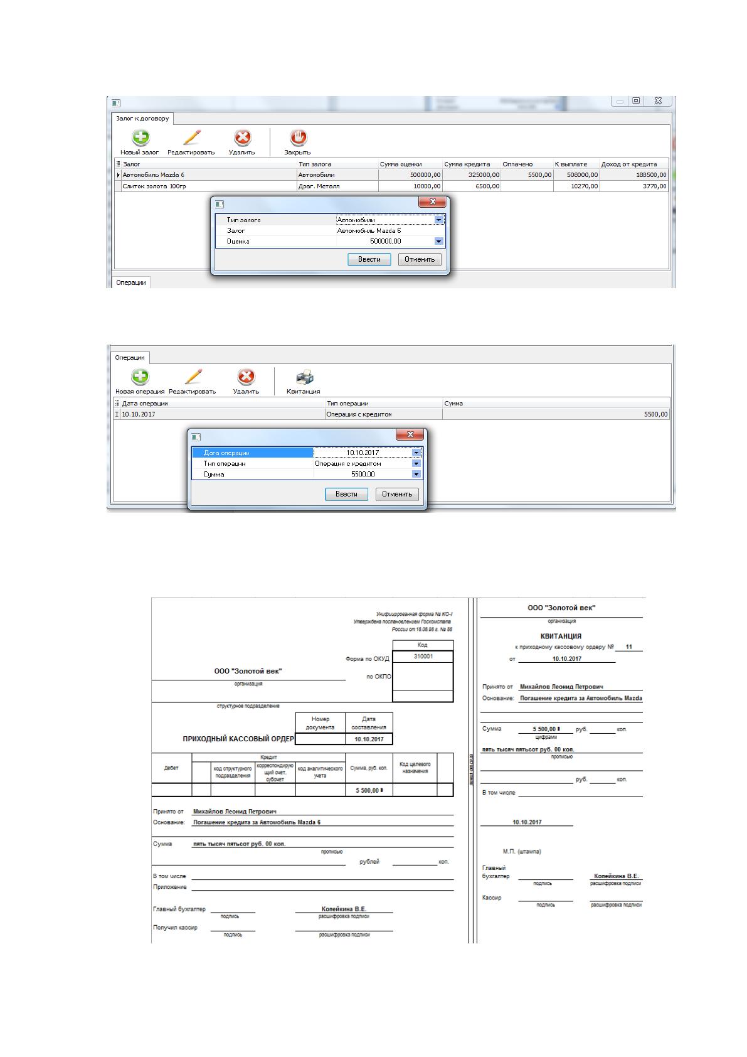This screenshot has width=747, height=1057.
Task: Open the Оценка dropdown arrow
Action: coord(439,241)
